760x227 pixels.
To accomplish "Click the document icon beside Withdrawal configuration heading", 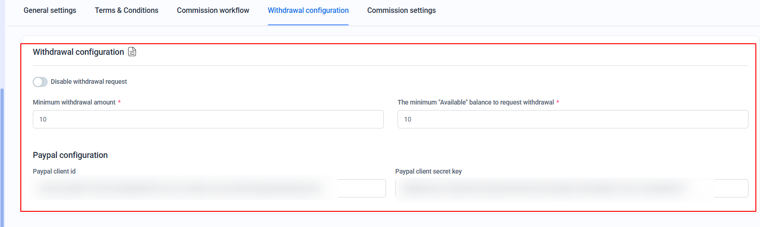I will (132, 52).
